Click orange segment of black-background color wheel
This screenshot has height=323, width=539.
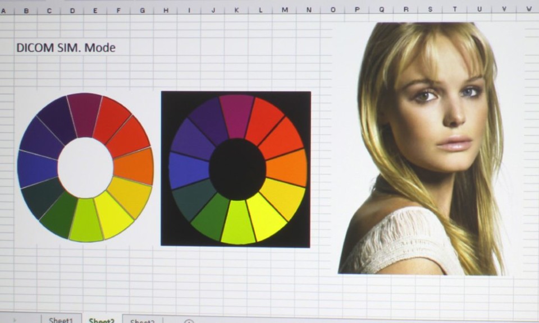coord(287,167)
